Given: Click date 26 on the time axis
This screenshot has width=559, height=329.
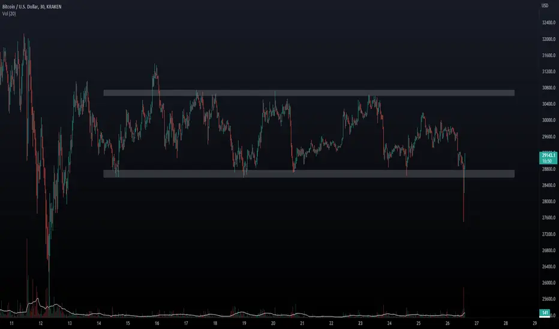Looking at the screenshot, I should [x=447, y=323].
